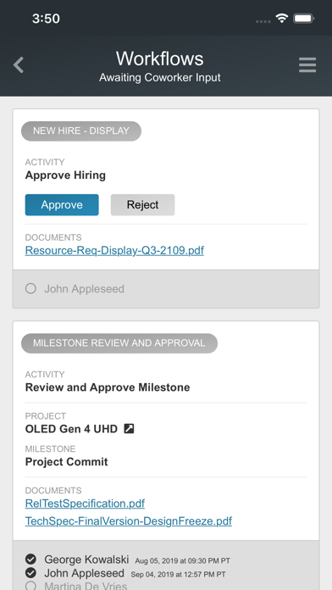Tap the Wi-Fi status icon

click(281, 18)
